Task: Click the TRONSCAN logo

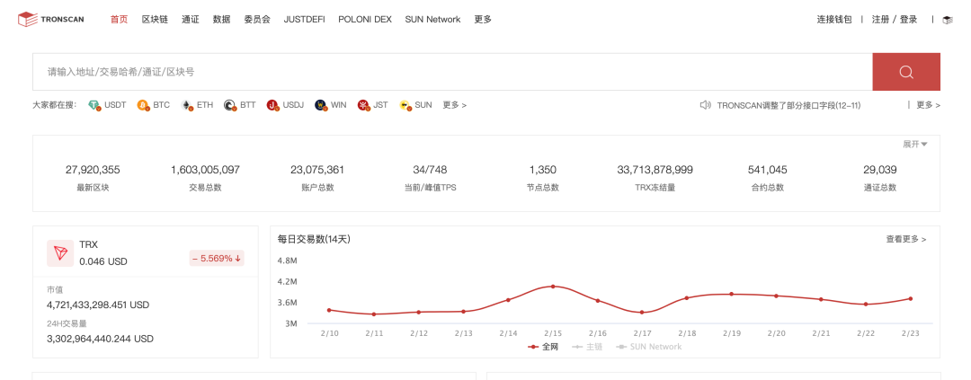Action: [x=49, y=19]
